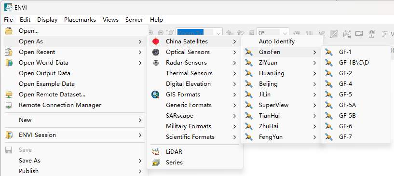Viewport: 394px width, 176px height.
Task: Open the Help menu
Action: tap(156, 20)
